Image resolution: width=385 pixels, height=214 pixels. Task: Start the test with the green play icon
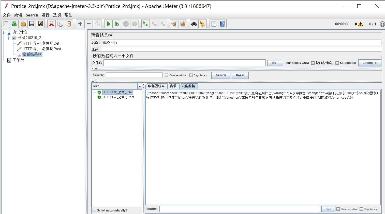pos(109,24)
